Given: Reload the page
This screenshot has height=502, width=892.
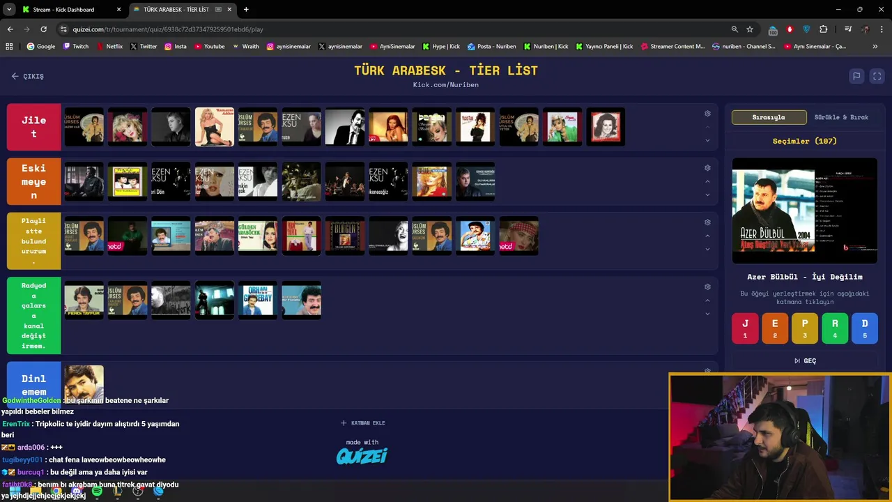Looking at the screenshot, I should (x=43, y=29).
